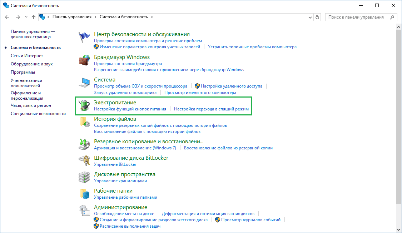
Task: Open Учетные записи пользователей category
Action: coord(26,83)
